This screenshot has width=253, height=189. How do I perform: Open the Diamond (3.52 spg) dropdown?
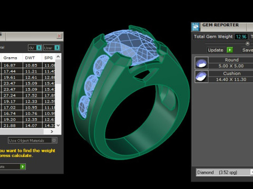[225, 172]
